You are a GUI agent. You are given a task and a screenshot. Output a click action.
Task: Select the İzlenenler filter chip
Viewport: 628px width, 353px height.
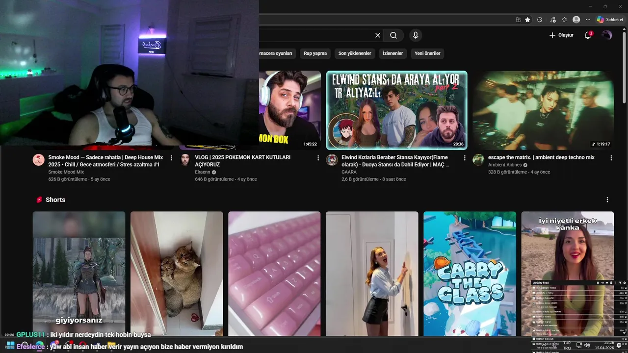[x=393, y=53]
